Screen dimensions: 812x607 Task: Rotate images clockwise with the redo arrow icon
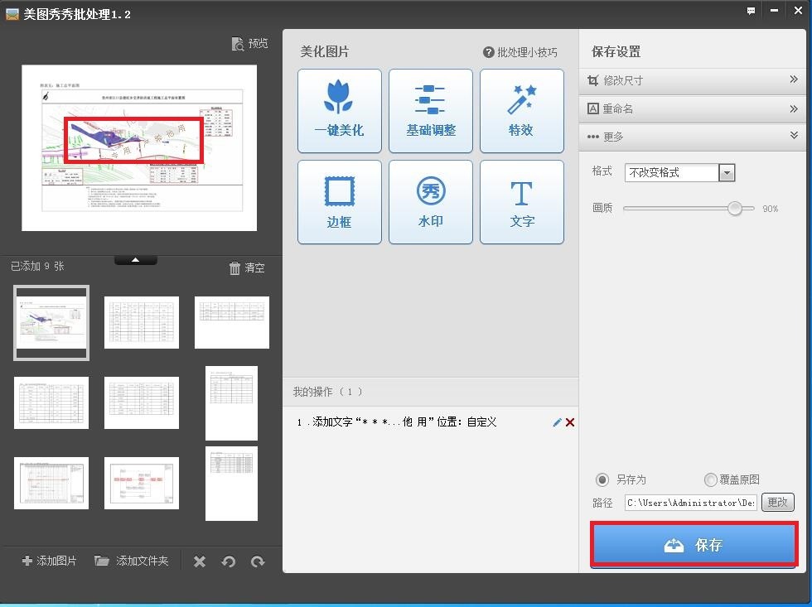tap(258, 561)
